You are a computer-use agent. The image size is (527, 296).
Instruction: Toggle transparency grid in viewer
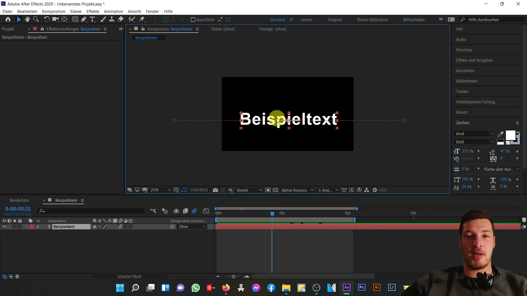pos(276,190)
